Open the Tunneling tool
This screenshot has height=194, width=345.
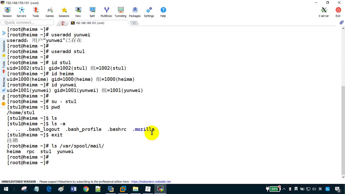(x=120, y=12)
